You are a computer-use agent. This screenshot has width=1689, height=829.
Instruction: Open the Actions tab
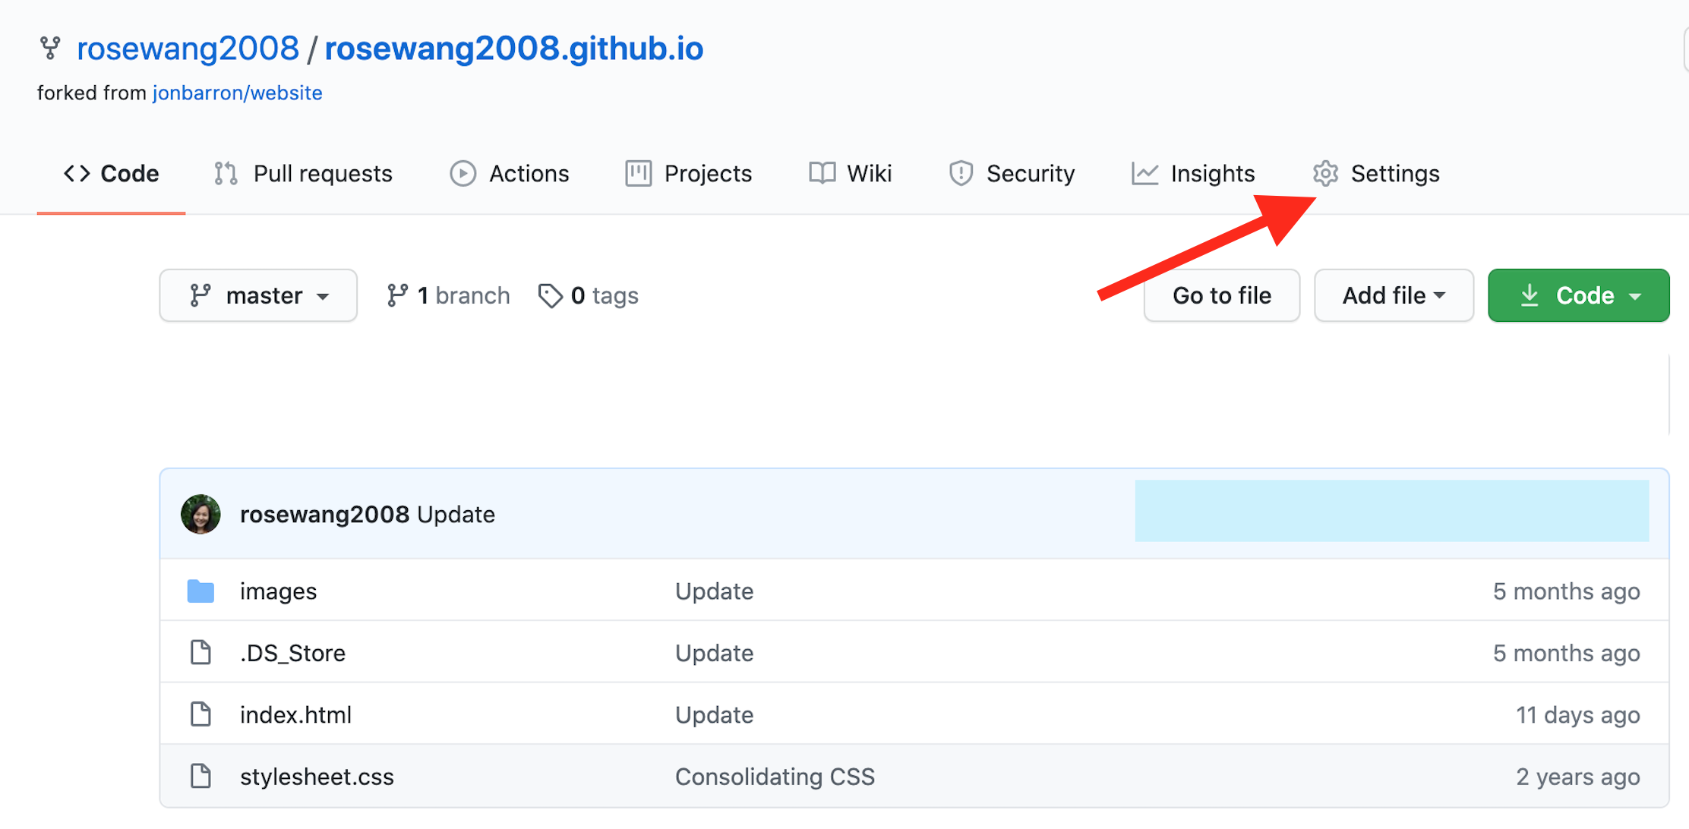click(x=509, y=173)
